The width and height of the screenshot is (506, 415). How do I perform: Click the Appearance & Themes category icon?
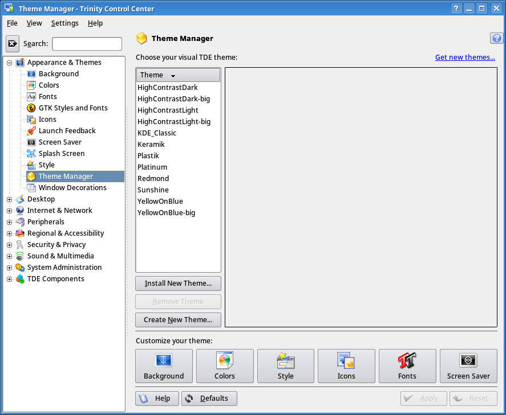coord(20,63)
